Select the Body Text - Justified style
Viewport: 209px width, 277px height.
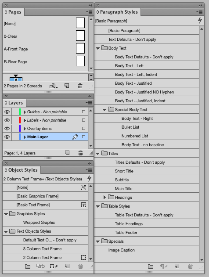coord(147,83)
